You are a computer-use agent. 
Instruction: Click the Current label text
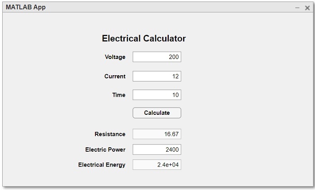[115, 77]
